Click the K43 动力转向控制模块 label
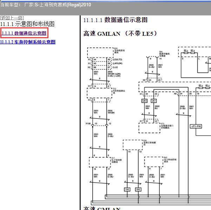Screen dimensions: 211x210 point(170,160)
